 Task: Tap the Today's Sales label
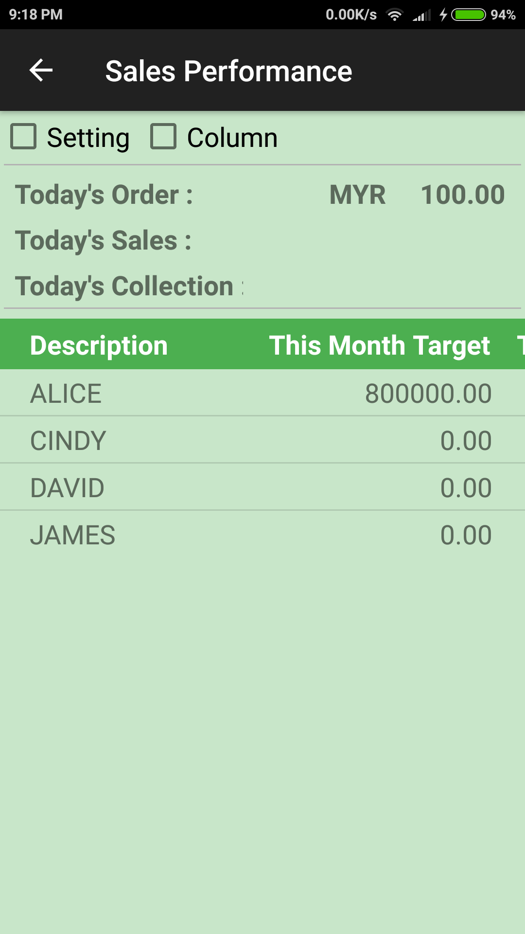[x=103, y=241]
